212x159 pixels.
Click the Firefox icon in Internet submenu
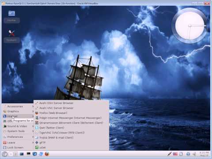pos(37,113)
